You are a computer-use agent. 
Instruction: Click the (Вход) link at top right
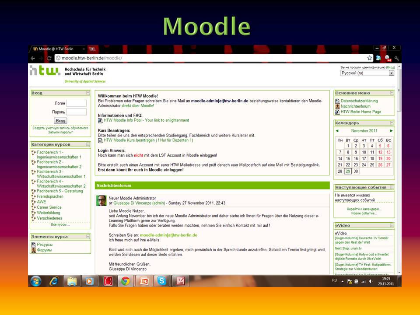pyautogui.click(x=390, y=67)
